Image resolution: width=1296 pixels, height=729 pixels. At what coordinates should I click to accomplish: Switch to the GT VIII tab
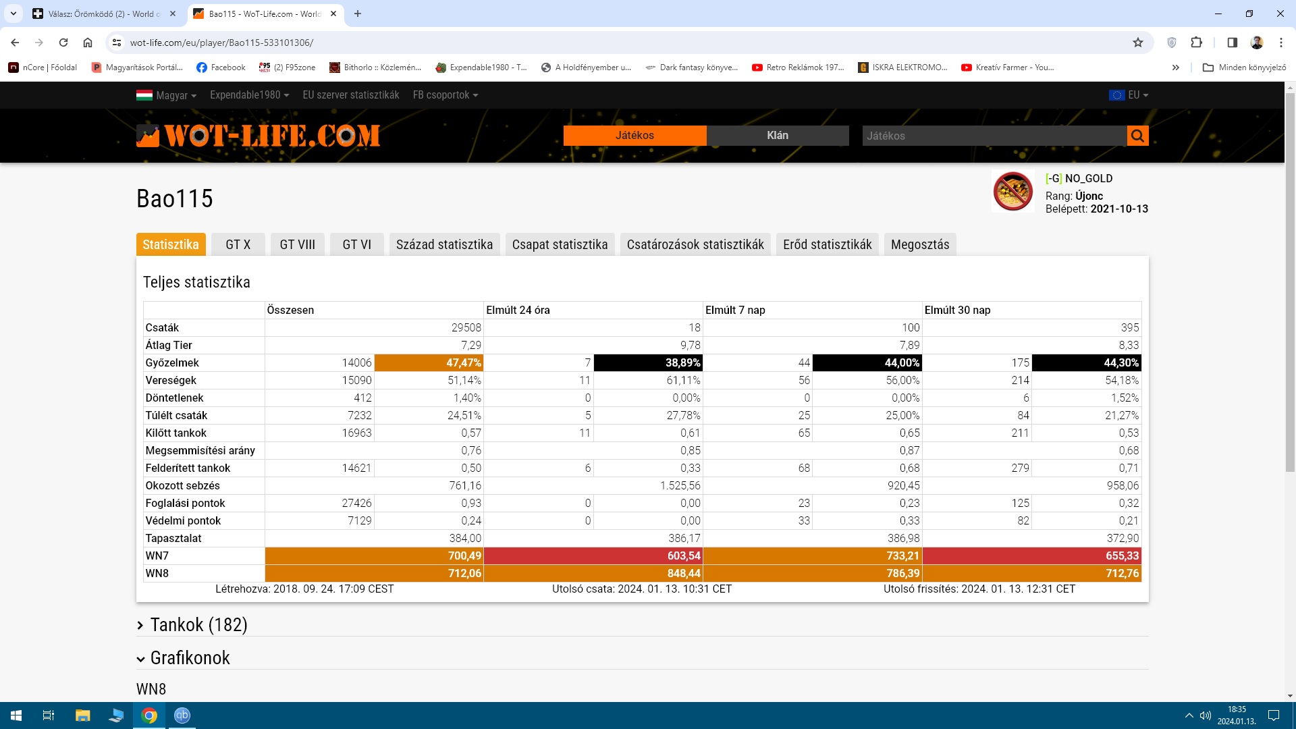click(298, 244)
